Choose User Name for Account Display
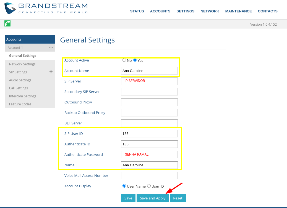The image size is (287, 208). tap(124, 186)
